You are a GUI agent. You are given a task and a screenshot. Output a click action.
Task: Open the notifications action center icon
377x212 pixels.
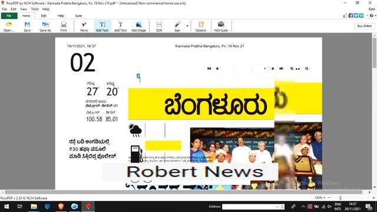[x=369, y=207]
